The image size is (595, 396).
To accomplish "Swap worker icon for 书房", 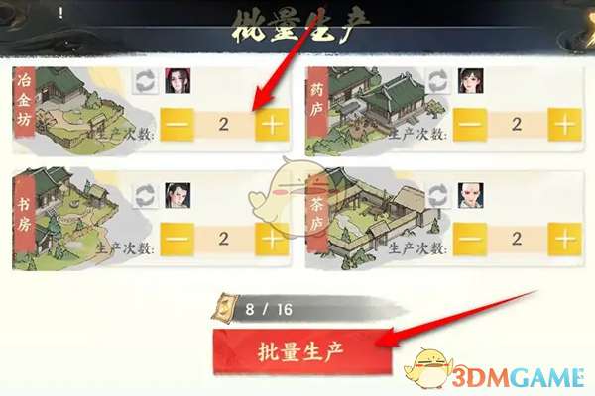I will (146, 196).
